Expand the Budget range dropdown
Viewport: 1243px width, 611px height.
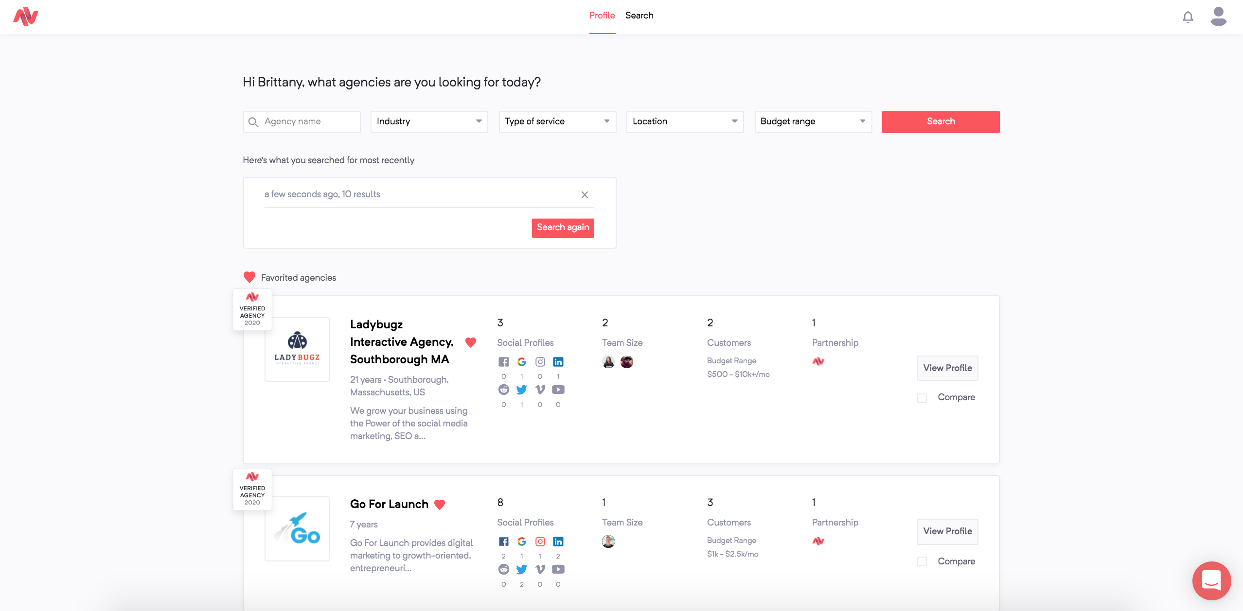pos(813,122)
